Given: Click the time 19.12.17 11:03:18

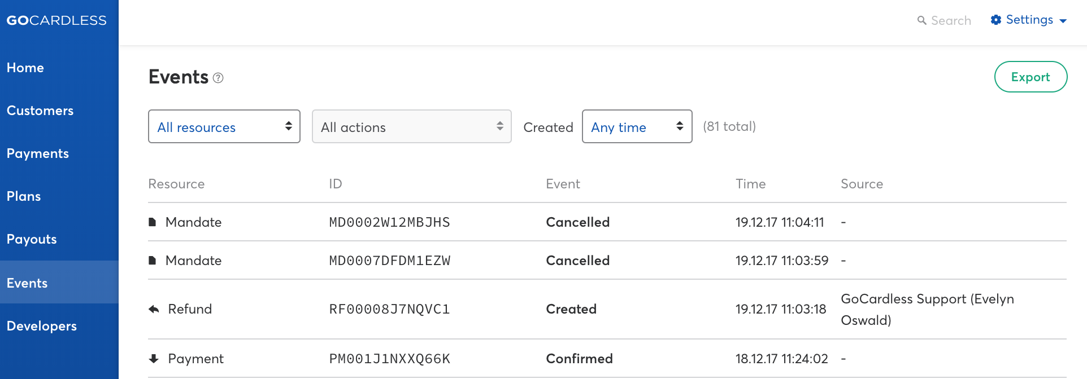Looking at the screenshot, I should (781, 309).
